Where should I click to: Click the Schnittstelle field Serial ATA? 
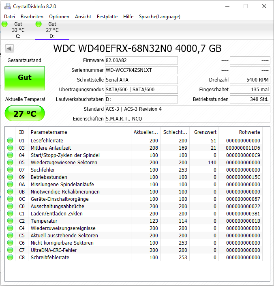click(141, 80)
